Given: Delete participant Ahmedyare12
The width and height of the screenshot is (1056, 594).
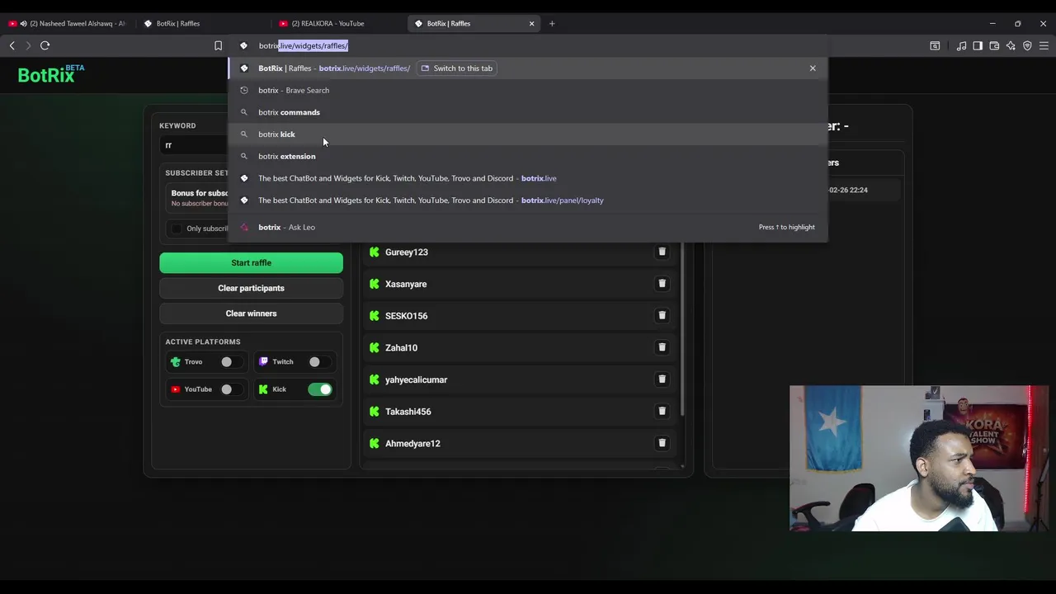Looking at the screenshot, I should pos(662,443).
